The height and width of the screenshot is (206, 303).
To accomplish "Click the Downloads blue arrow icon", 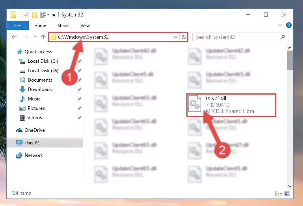I will 22,89.
